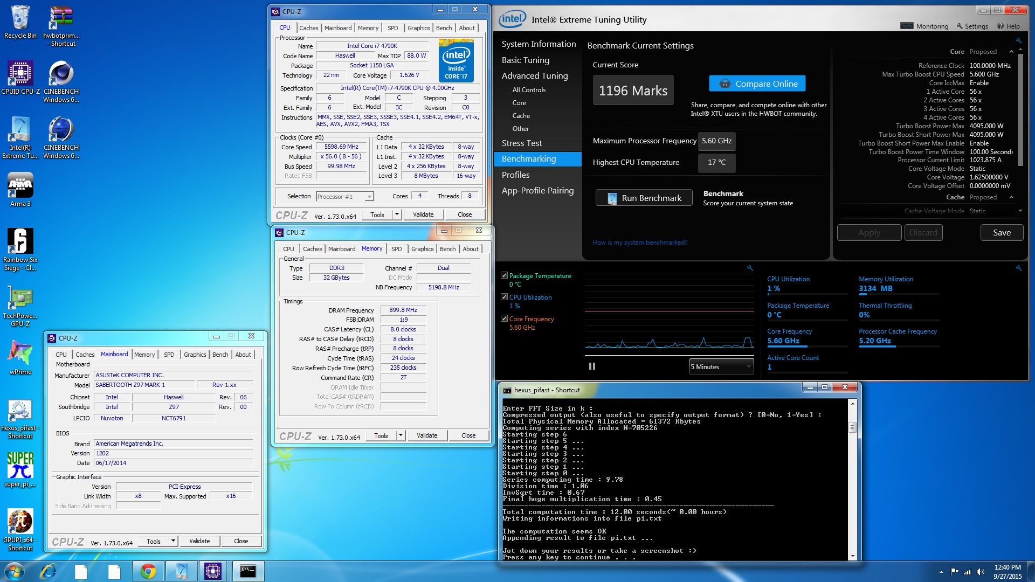
Task: Open XTU Help in the header
Action: [1009, 26]
